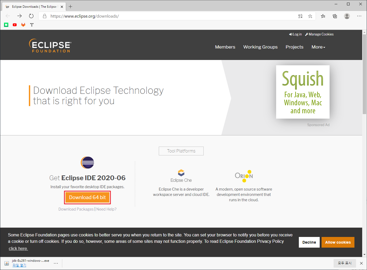367x270 pixels.
Task: Click the site lock icon in address bar
Action: 45,16
